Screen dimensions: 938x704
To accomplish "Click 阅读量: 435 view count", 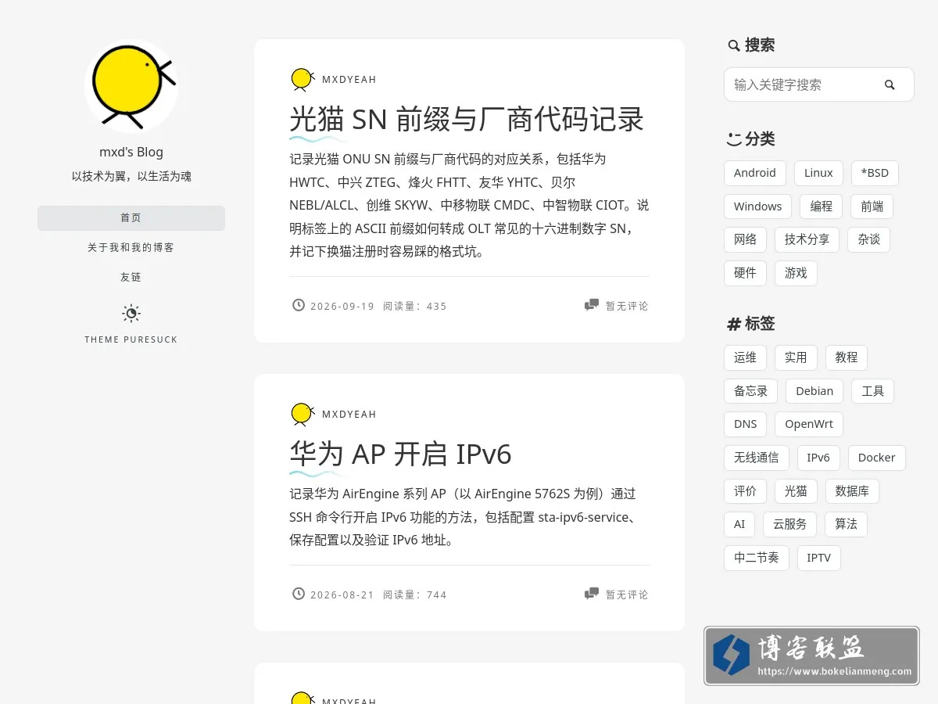I will (x=415, y=306).
